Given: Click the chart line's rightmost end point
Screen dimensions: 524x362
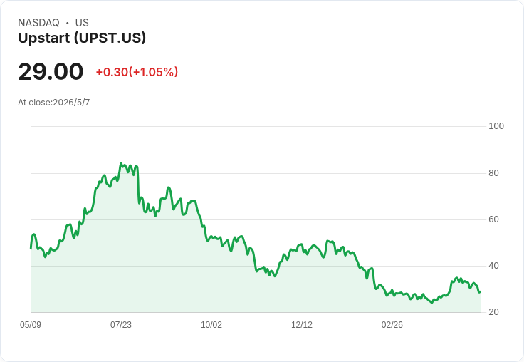Looking at the screenshot, I should [x=481, y=292].
